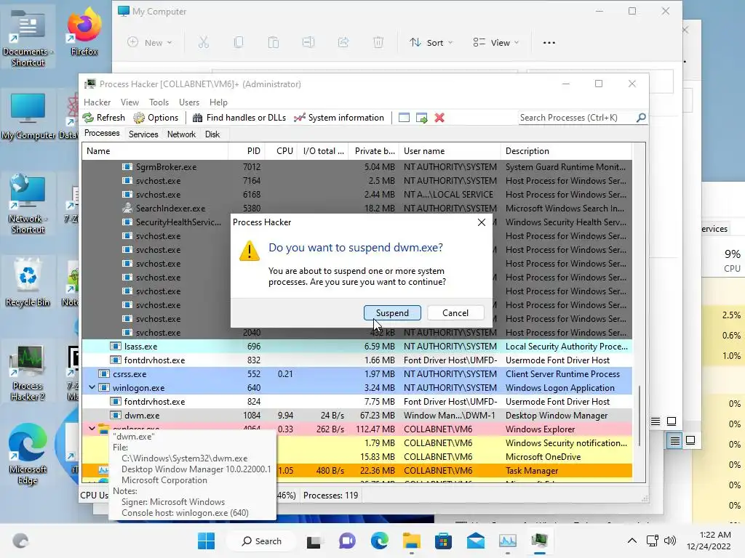Select the Network - Shortcut desktop icon
The width and height of the screenshot is (745, 558).
[28, 204]
